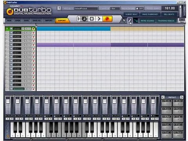Select the blue clip on track 1
This screenshot has width=188, height=141.
pyautogui.click(x=74, y=29)
